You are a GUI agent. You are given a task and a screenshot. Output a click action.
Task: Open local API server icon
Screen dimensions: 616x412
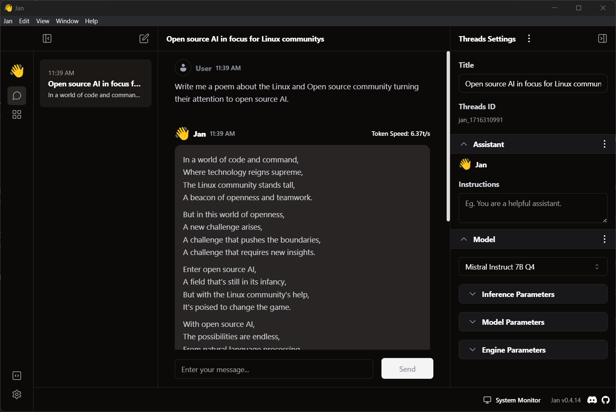point(17,376)
